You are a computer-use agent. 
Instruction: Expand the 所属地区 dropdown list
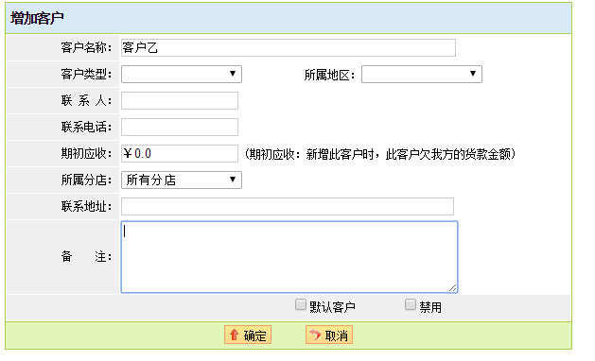pos(422,74)
